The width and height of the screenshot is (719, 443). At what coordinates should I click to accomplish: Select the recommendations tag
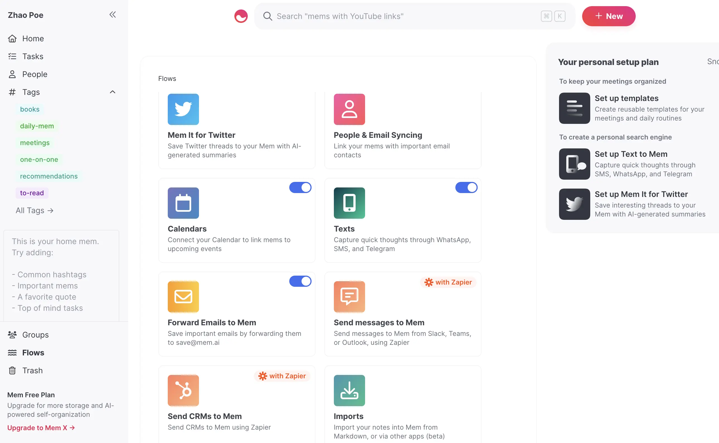tap(48, 176)
